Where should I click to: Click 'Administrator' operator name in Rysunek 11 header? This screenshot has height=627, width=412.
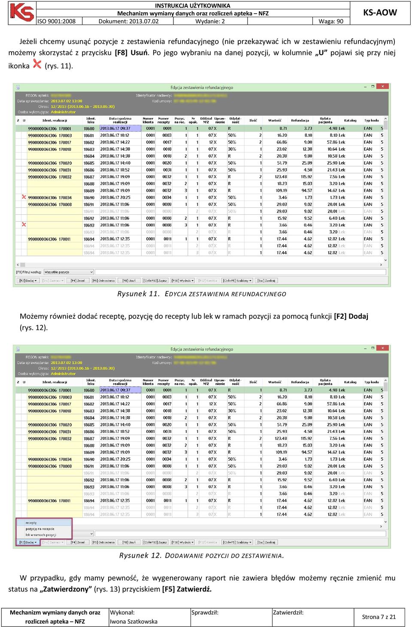(63, 112)
